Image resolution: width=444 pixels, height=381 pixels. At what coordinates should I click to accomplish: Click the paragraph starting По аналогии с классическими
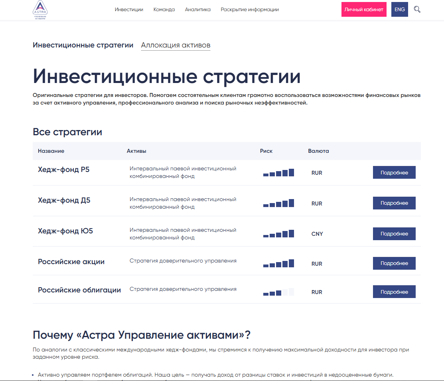point(221,353)
